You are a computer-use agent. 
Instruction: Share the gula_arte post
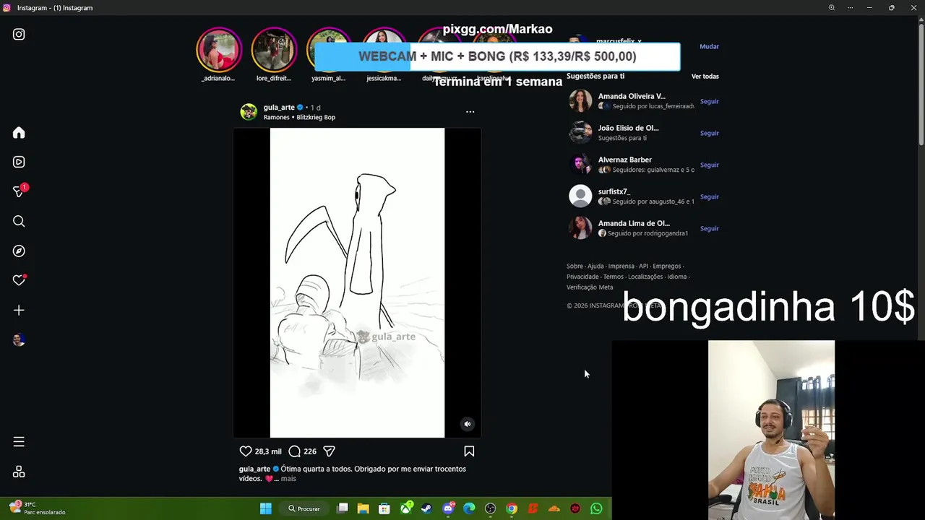(329, 451)
